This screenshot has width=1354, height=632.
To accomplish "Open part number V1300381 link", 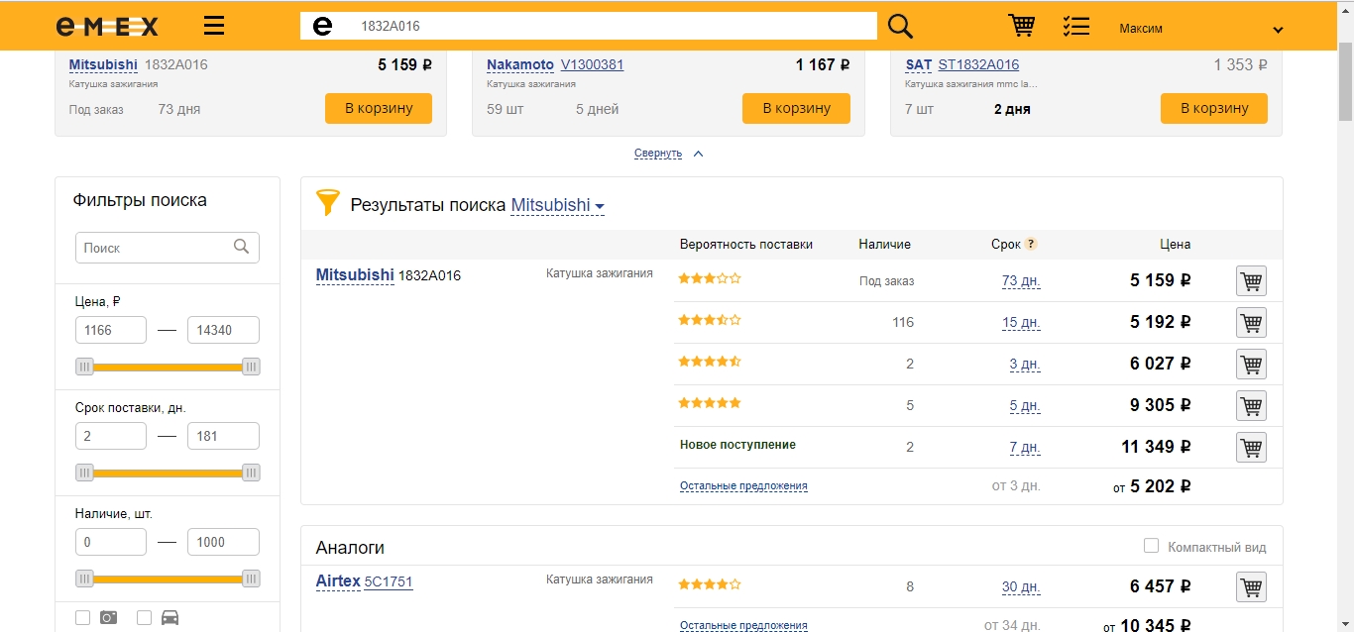I will 593,64.
